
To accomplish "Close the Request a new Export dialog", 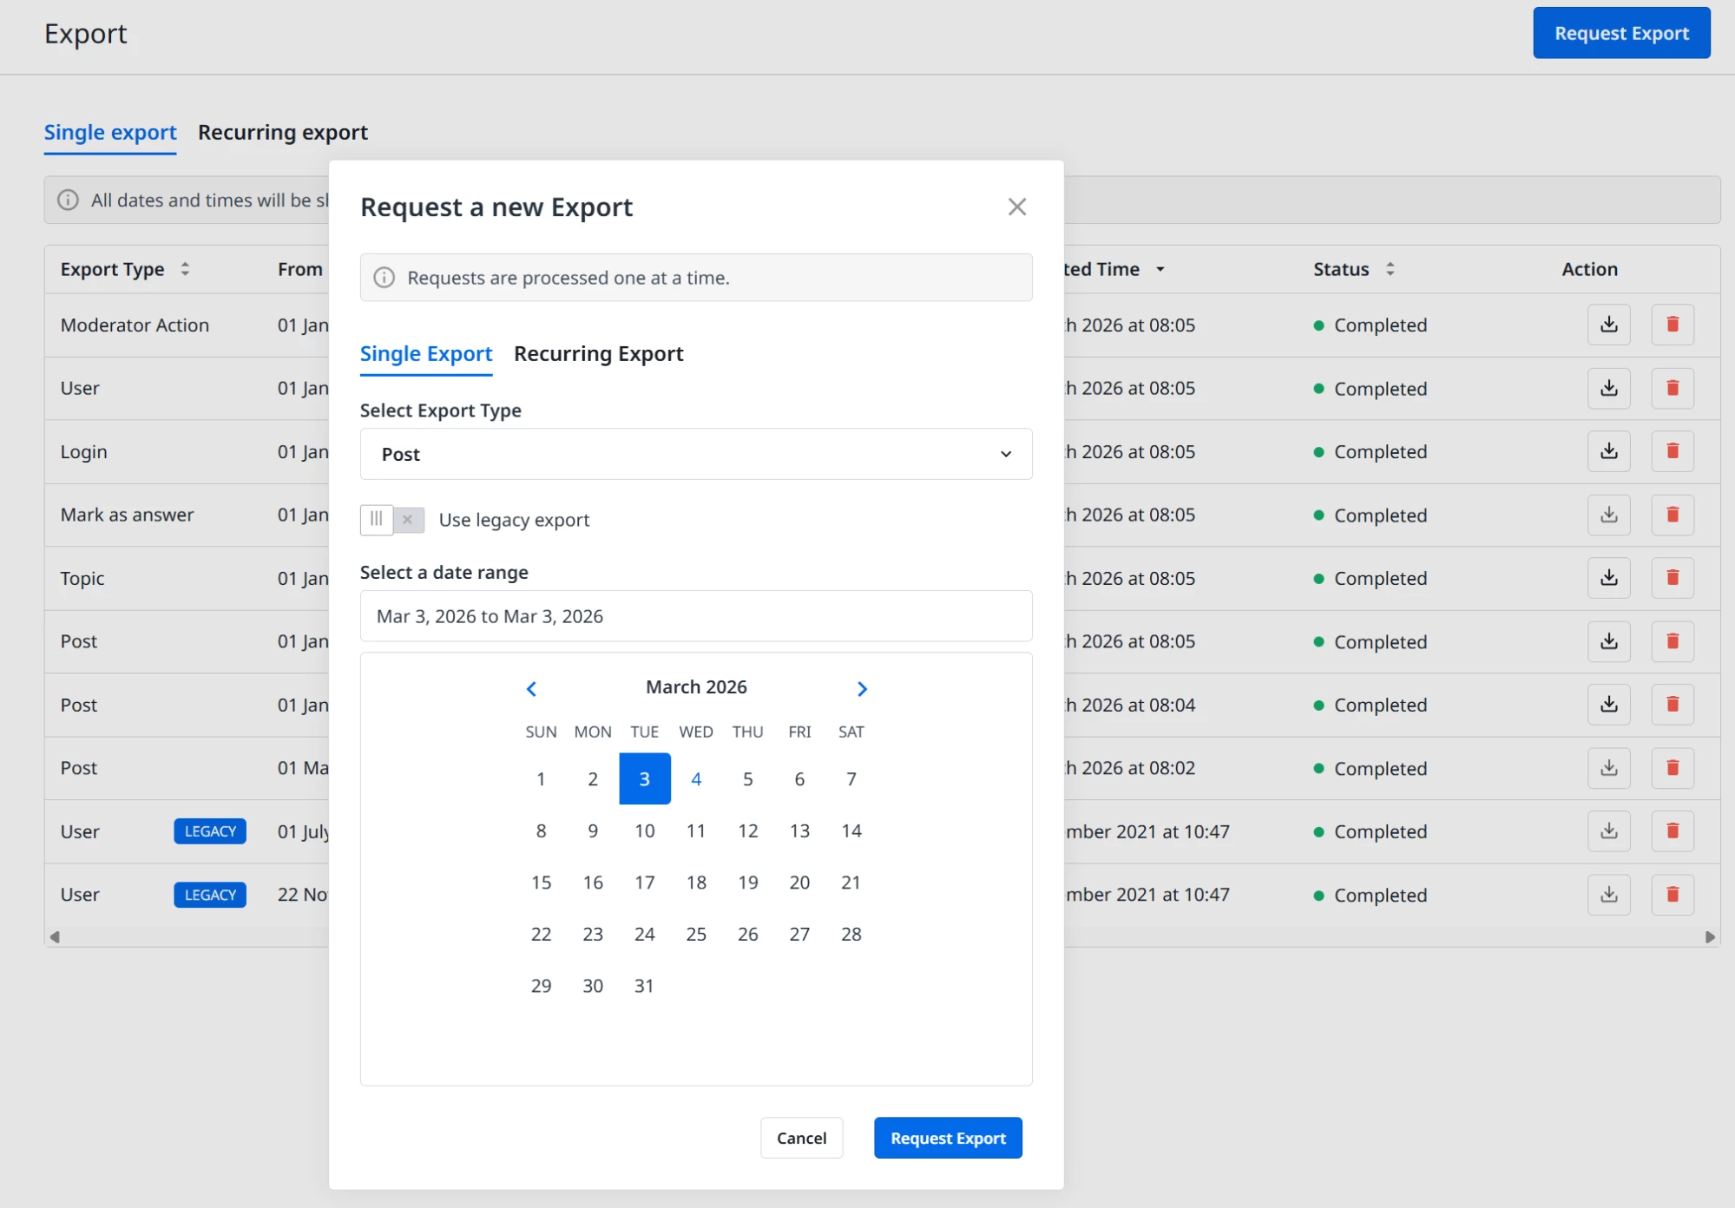I will (x=1016, y=207).
